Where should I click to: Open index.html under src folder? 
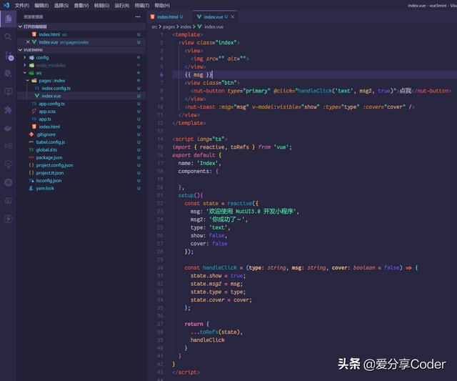81,127
